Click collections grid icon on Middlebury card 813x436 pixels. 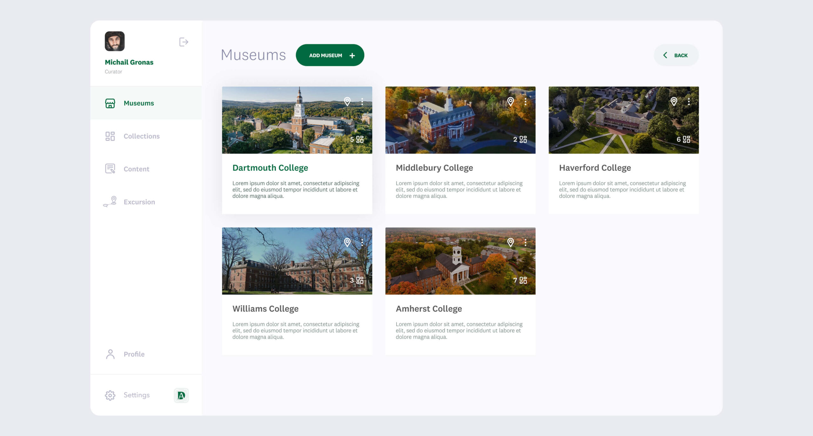pos(523,139)
